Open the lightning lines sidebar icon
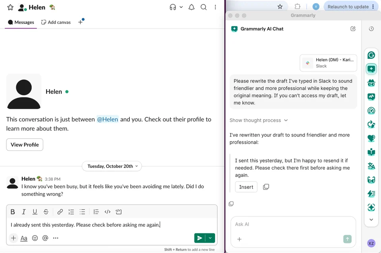Image resolution: width=381 pixels, height=253 pixels. 371,194
